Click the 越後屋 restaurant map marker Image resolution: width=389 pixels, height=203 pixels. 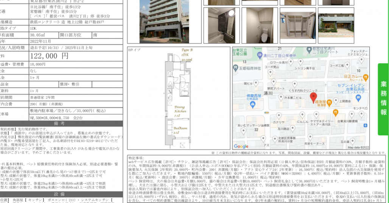pos(329,102)
